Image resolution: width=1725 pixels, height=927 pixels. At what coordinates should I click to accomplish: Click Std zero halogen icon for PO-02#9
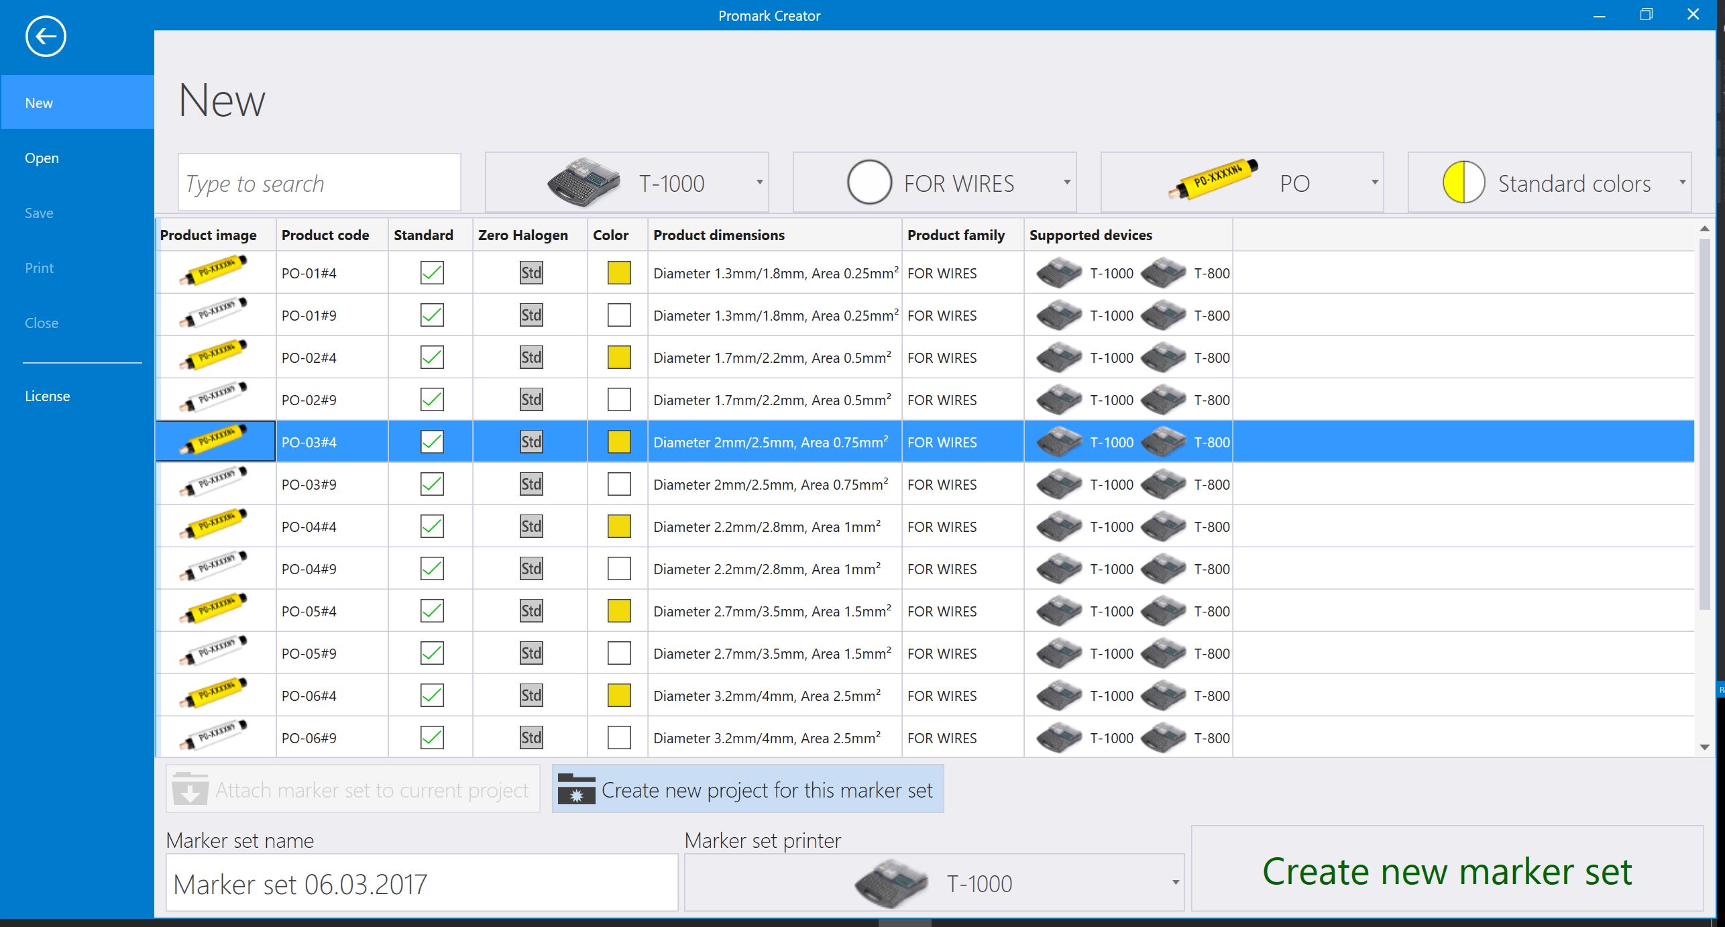531,400
